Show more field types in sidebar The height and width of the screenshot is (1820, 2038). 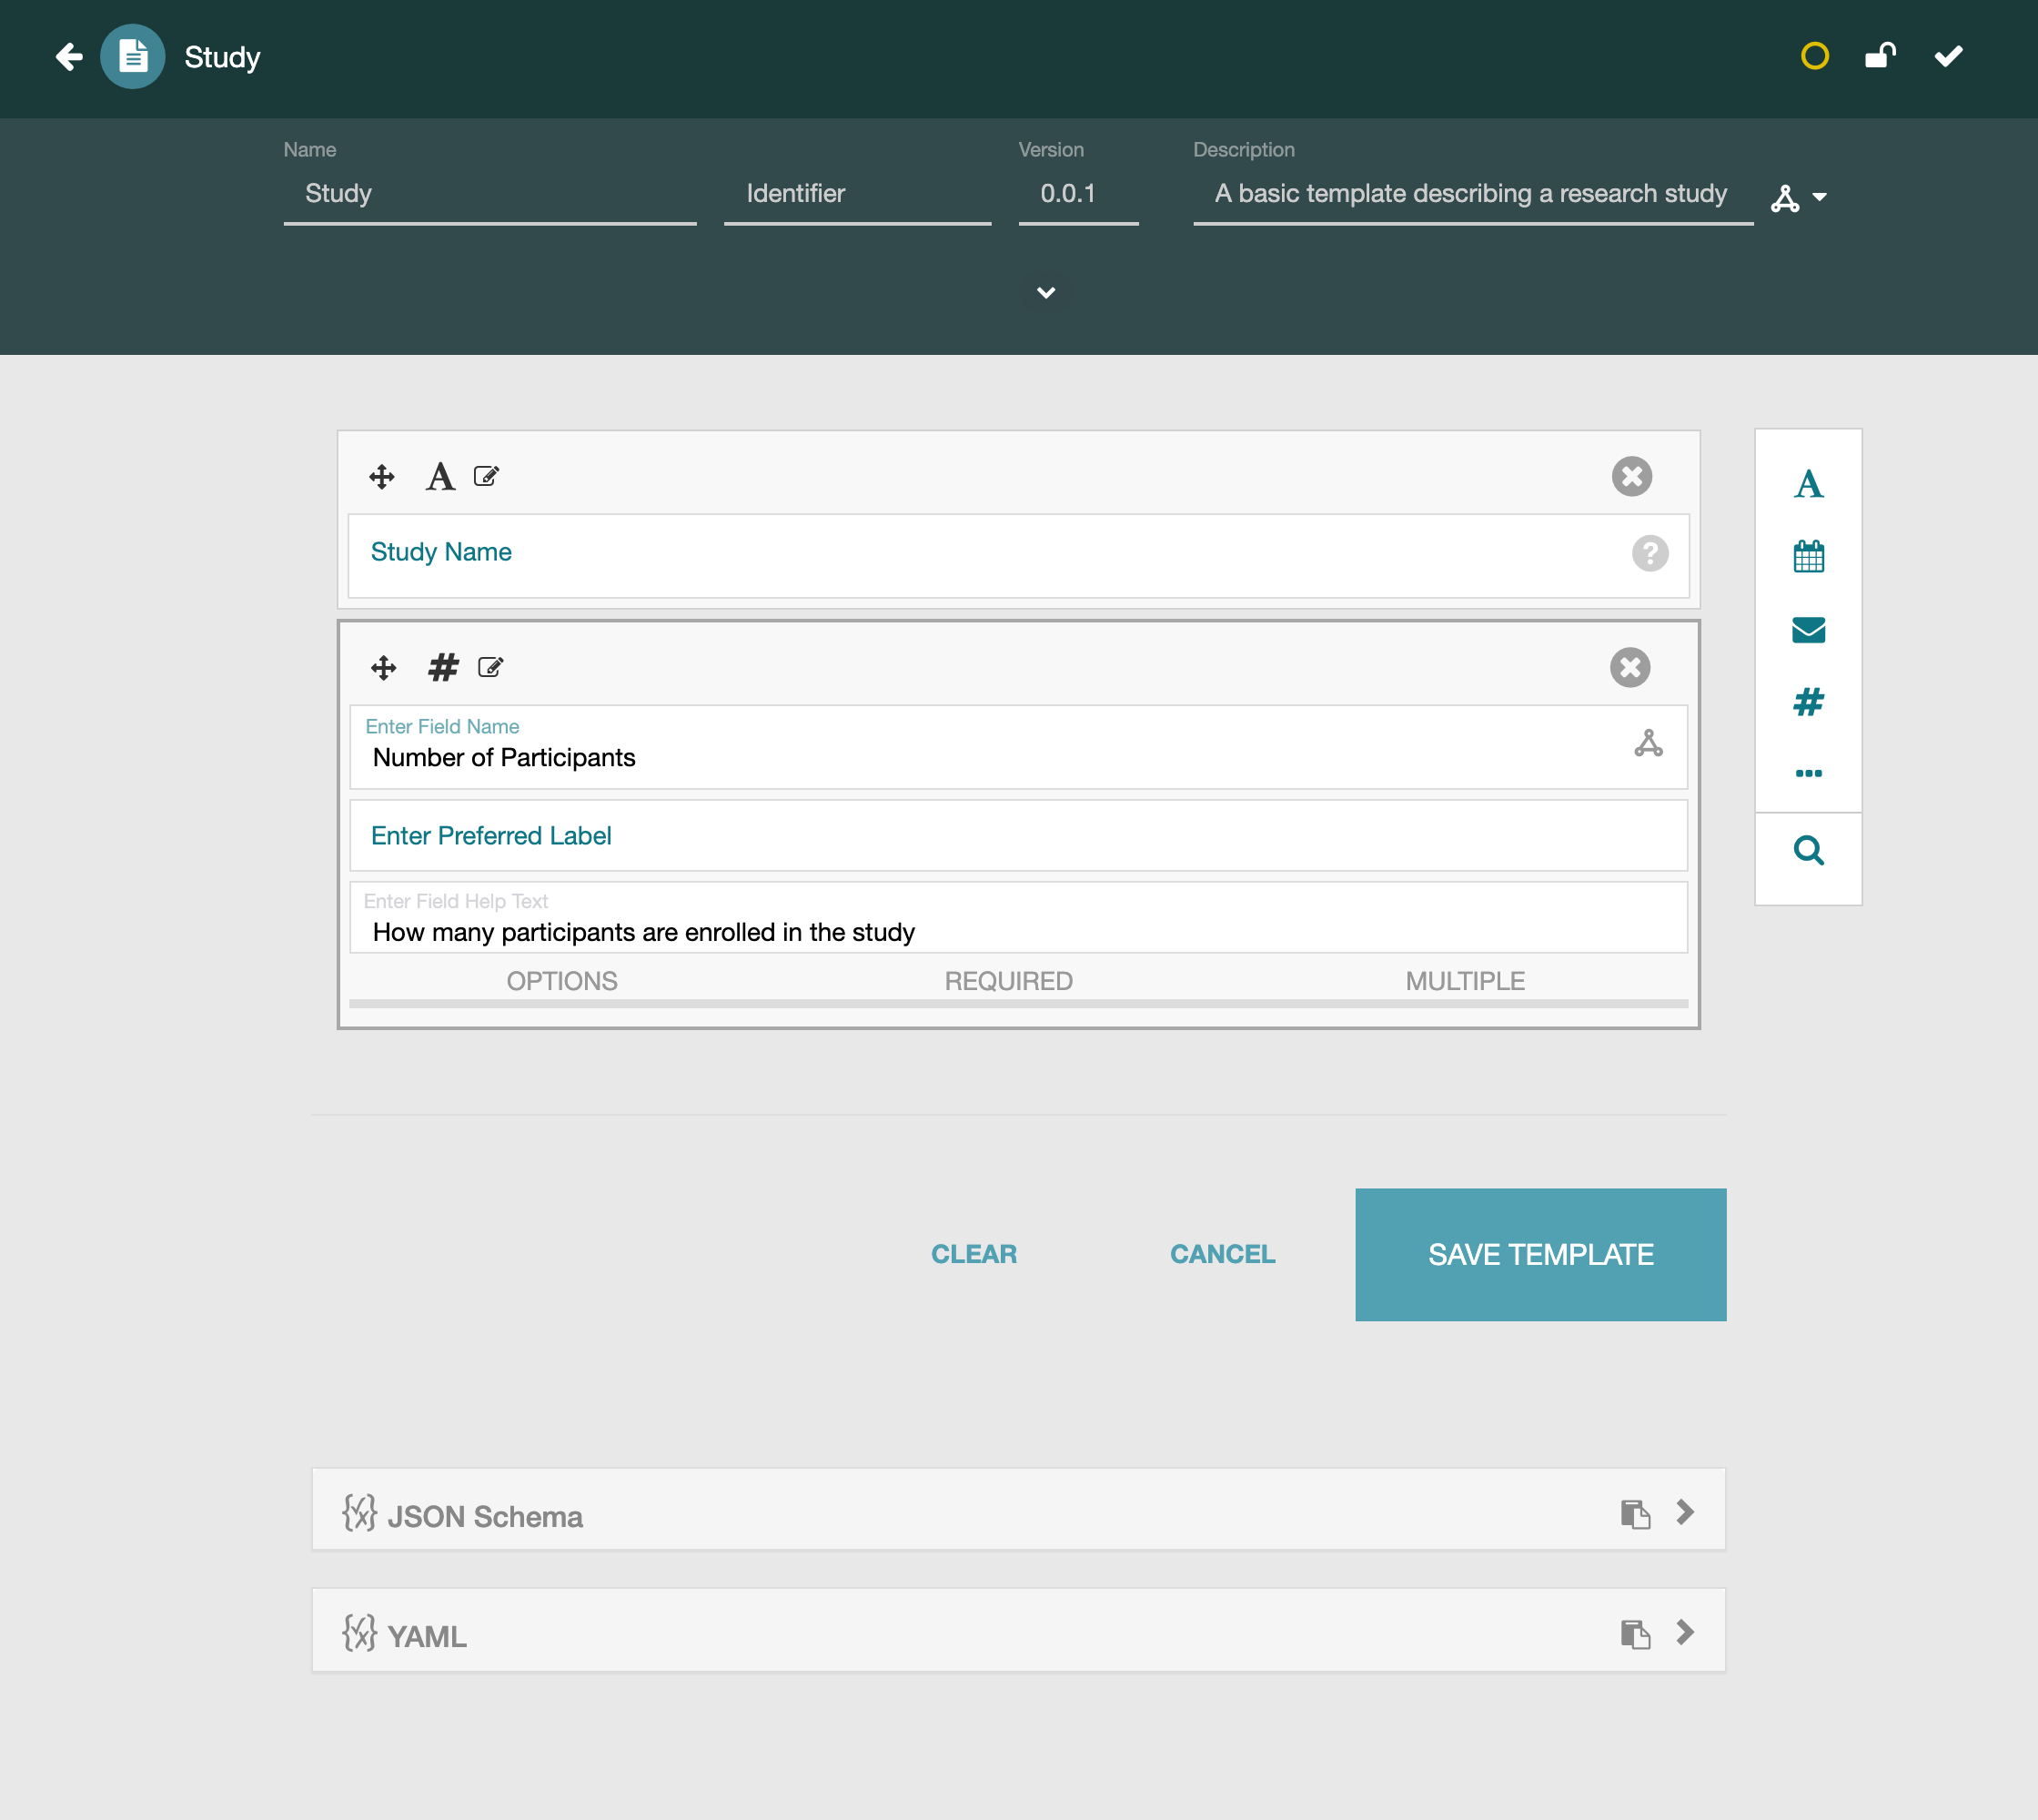coord(1808,774)
